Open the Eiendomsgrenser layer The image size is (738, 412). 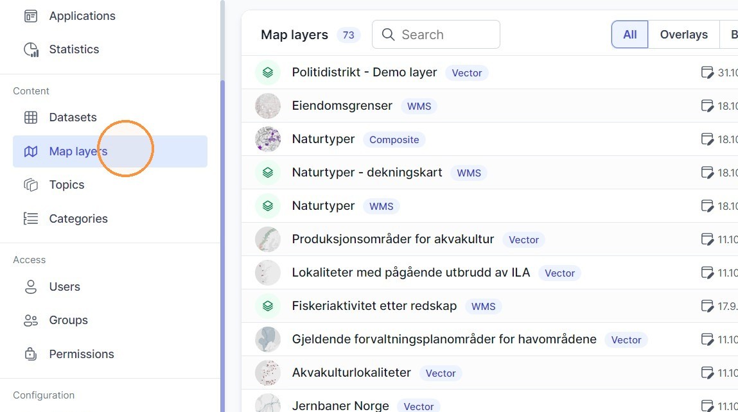click(342, 106)
